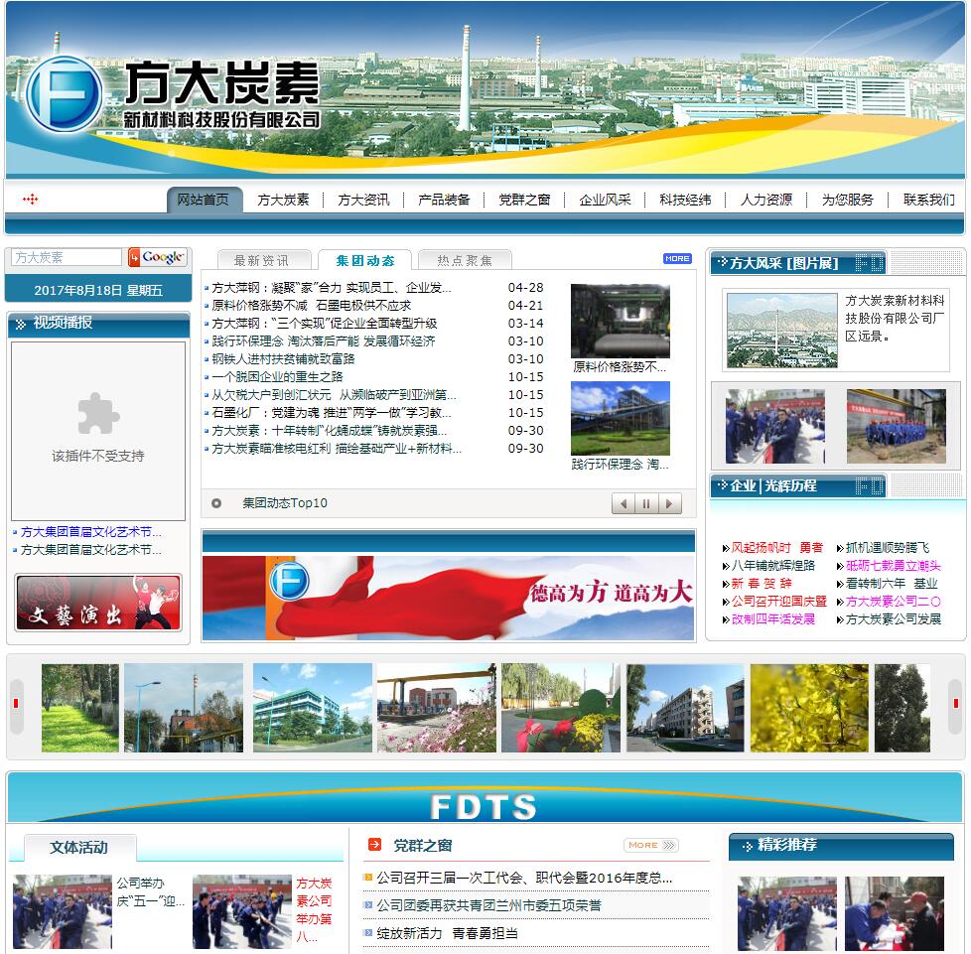Viewport: 971px width, 954px height.
Task: Open the 为您服务 navigation menu item
Action: [847, 200]
